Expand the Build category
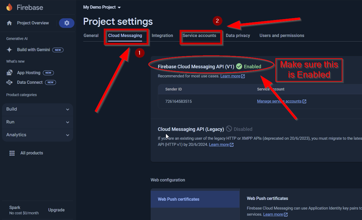362x220 pixels. (37, 109)
